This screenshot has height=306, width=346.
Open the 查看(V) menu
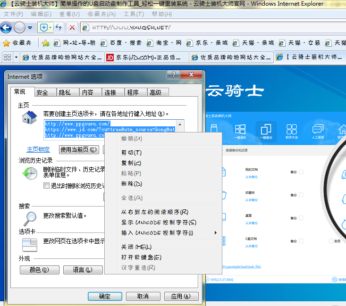69,14
